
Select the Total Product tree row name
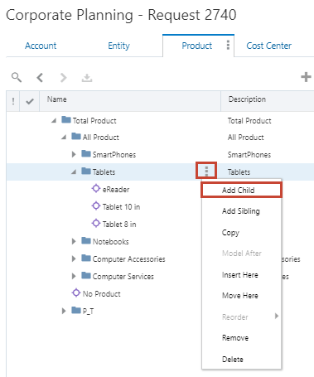94,121
